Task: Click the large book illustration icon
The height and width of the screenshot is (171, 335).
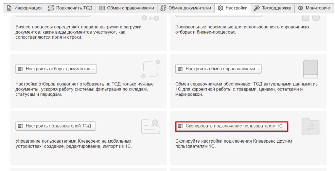Action: pyautogui.click(x=310, y=68)
